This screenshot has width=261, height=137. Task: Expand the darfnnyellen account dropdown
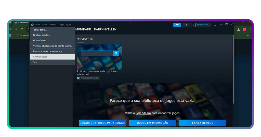[203, 25]
